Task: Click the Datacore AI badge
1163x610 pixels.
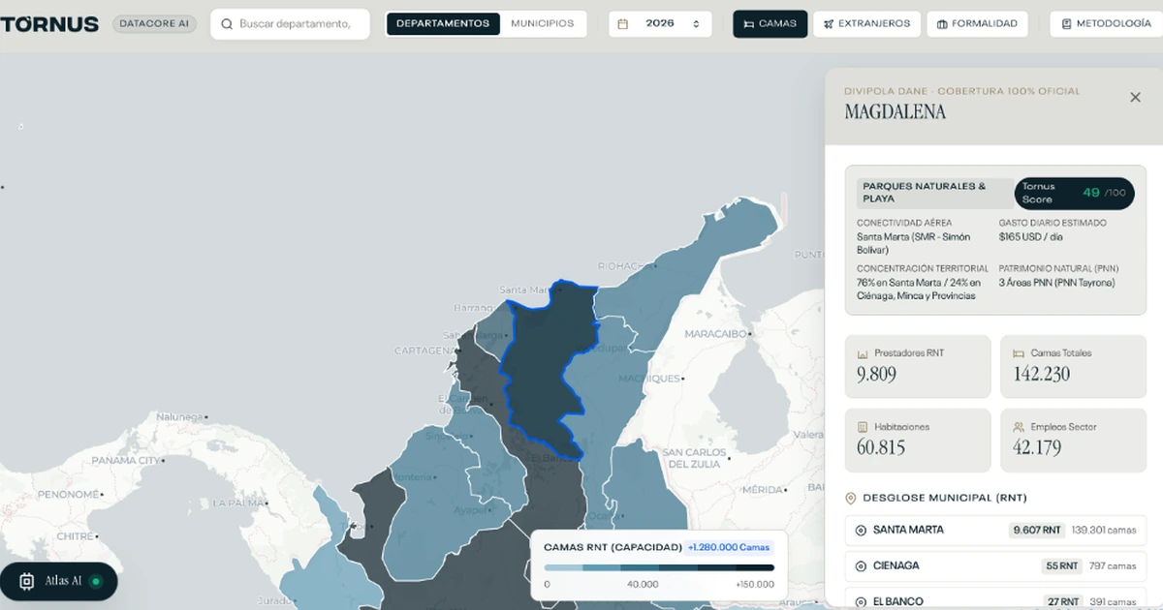Action: tap(155, 24)
